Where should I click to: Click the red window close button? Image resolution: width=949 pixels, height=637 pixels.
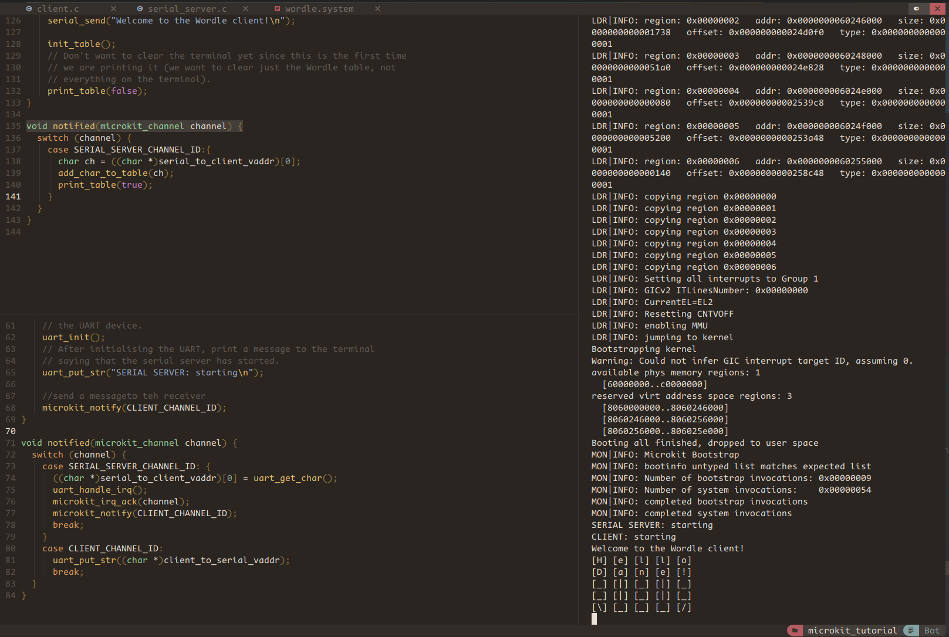tap(937, 8)
